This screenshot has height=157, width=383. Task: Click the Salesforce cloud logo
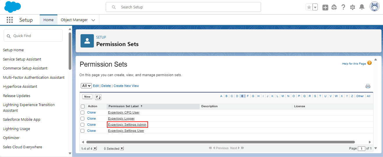click(12, 7)
